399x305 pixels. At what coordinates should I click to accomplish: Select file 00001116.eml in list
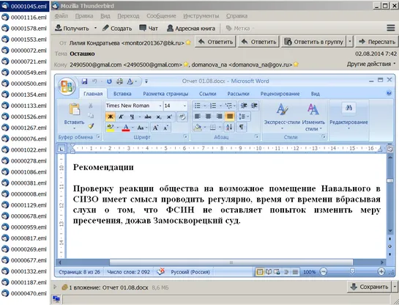tap(24, 18)
